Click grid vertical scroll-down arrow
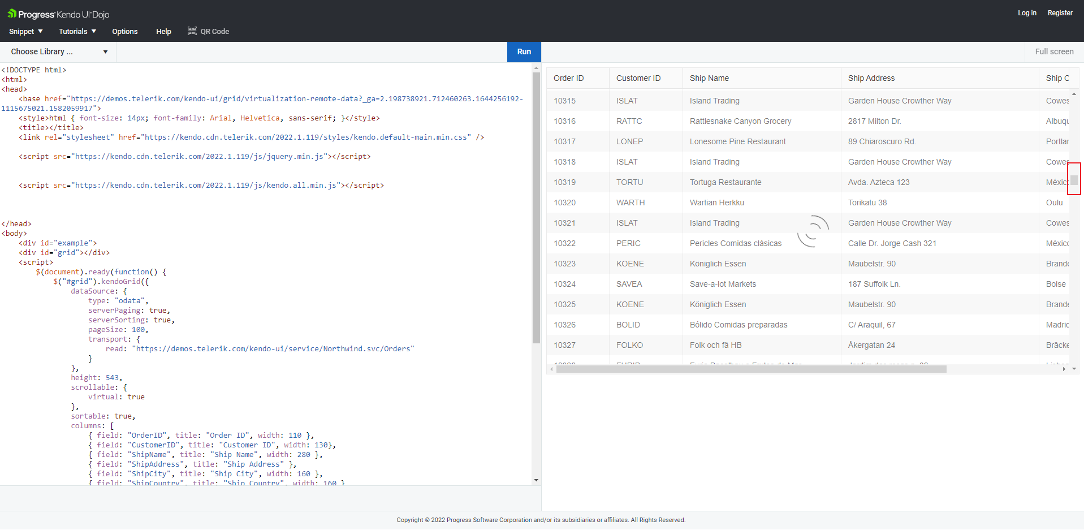Viewport: 1084px width, 530px height. pos(1074,369)
